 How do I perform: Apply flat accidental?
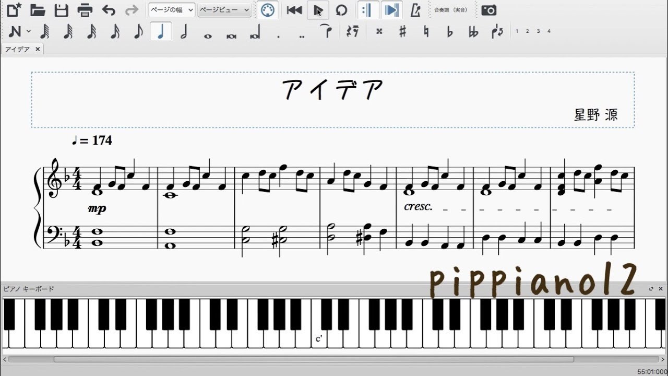tap(450, 31)
